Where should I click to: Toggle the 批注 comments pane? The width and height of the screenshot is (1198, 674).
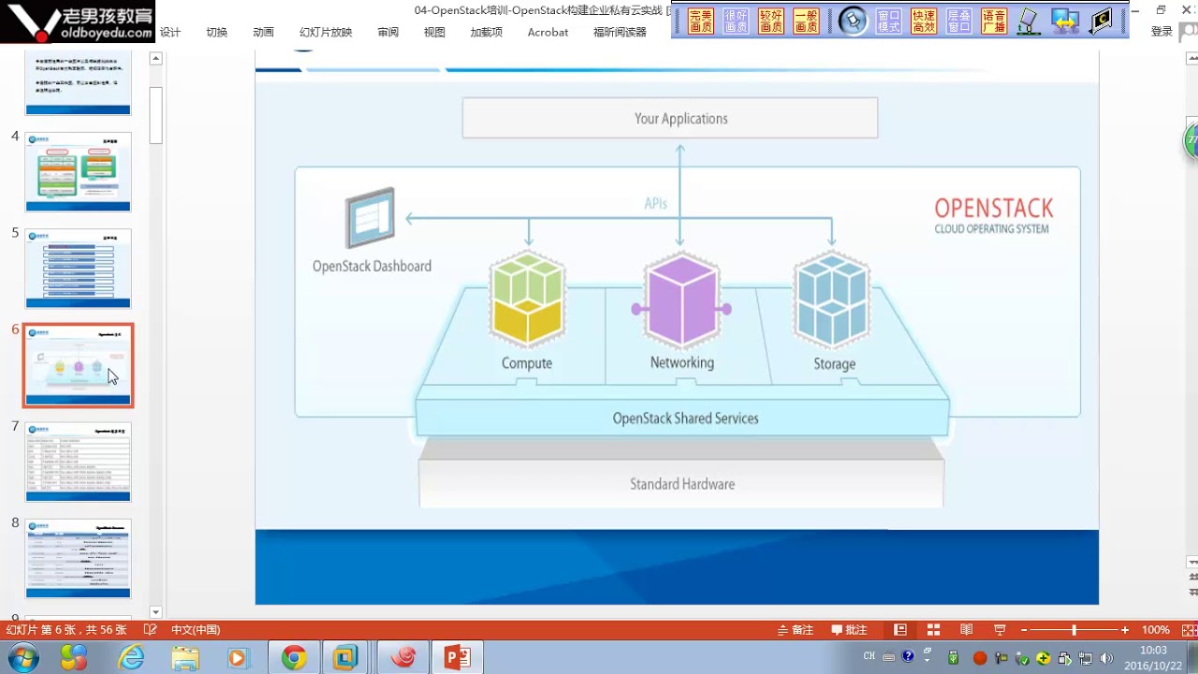[849, 630]
